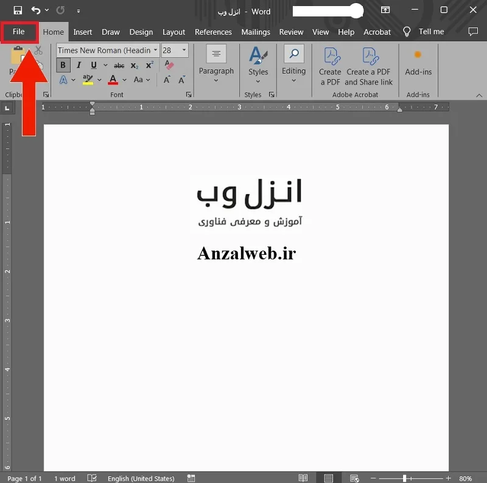Viewport: 487px width, 483px height.
Task: Click Increase Font Size icon
Action: coord(167,80)
